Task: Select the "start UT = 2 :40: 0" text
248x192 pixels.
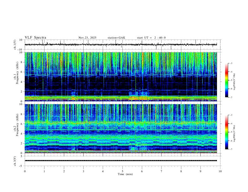Action: point(151,38)
